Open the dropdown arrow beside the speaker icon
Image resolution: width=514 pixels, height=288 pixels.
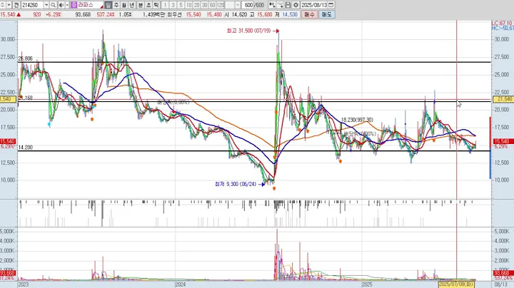(x=67, y=5)
